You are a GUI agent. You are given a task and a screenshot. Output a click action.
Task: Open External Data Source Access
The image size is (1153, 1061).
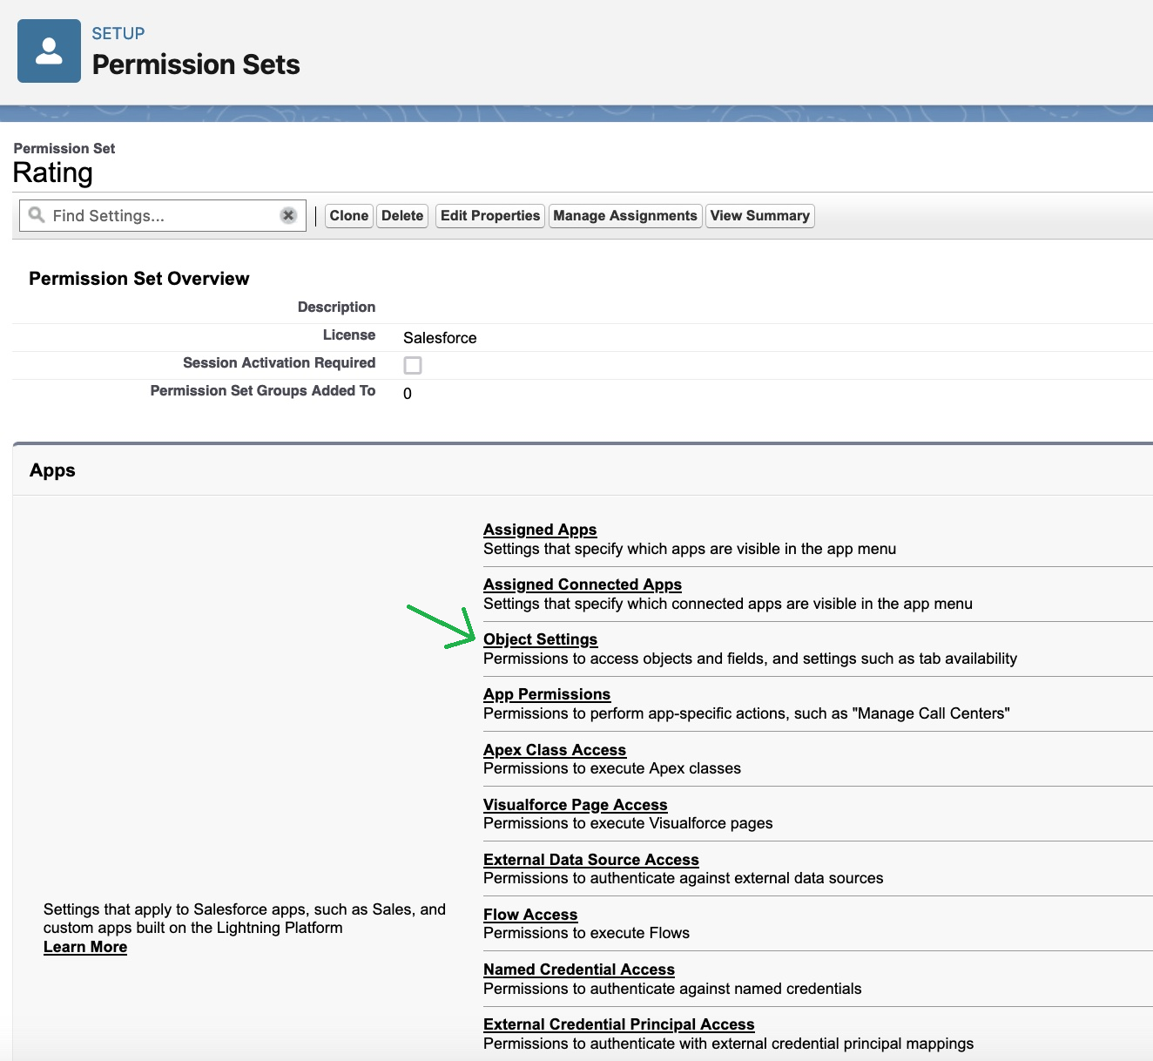tap(591, 860)
